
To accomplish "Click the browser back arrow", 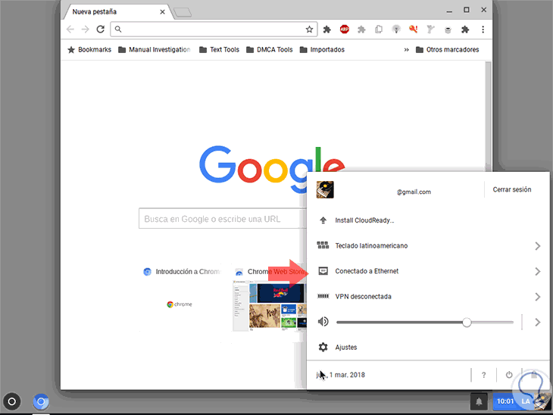I will coord(70,30).
